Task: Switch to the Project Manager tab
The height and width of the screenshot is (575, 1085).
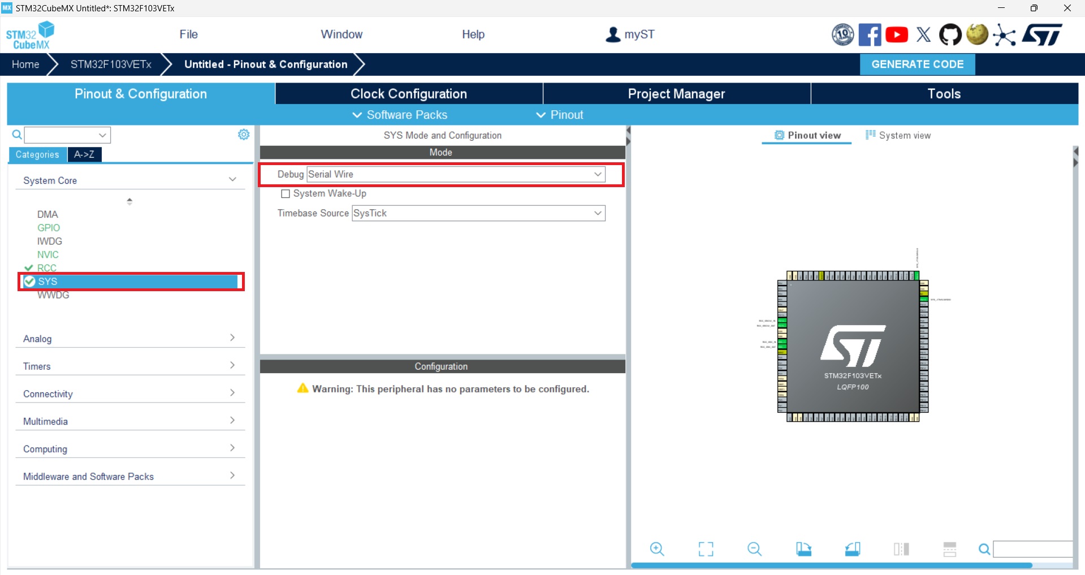Action: click(x=677, y=94)
